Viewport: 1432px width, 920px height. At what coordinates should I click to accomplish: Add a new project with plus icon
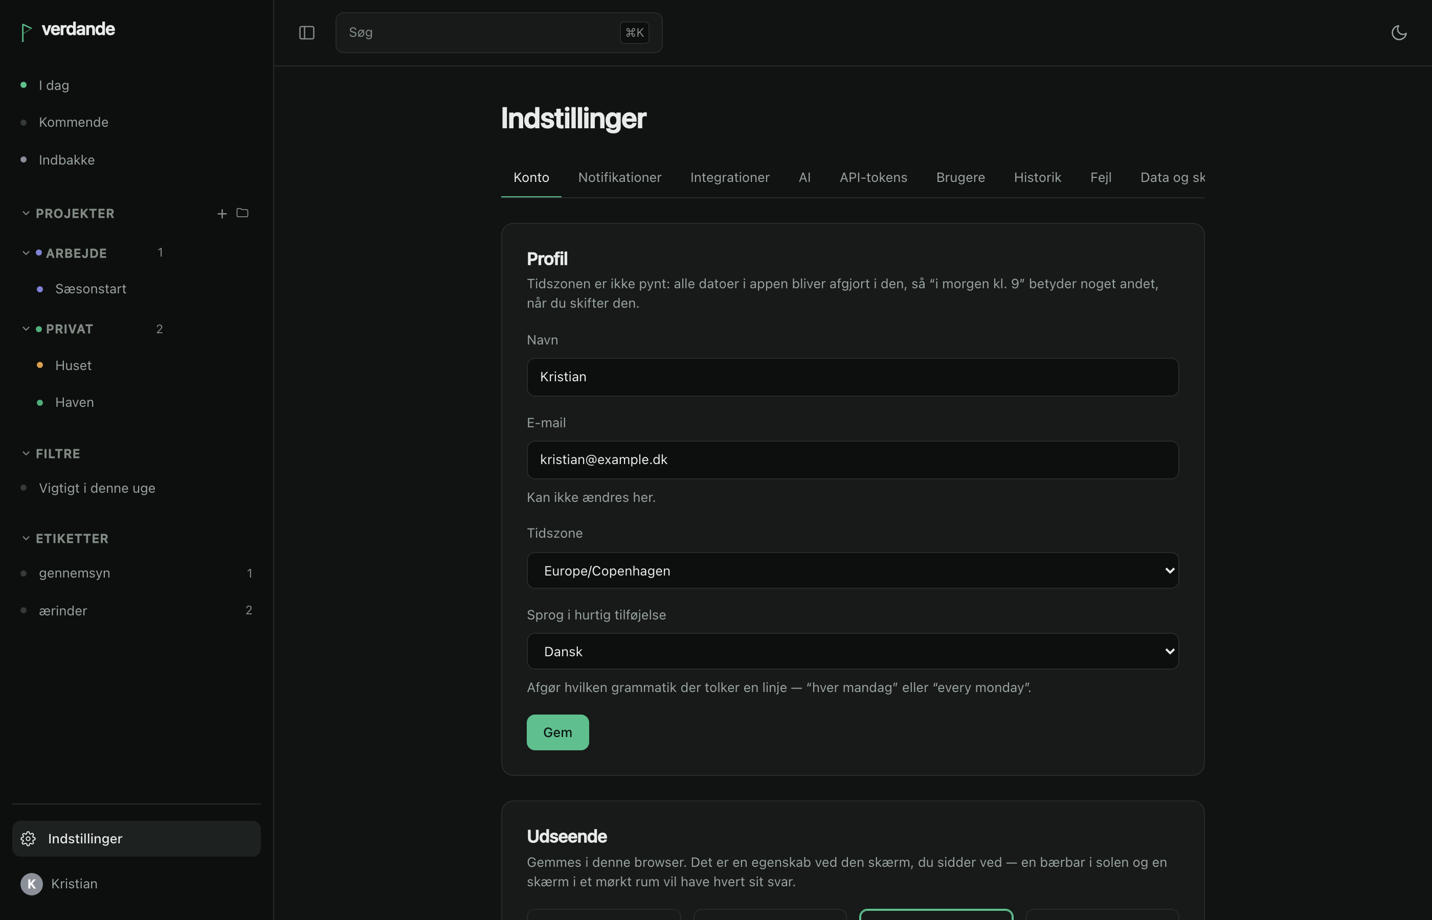click(x=222, y=213)
